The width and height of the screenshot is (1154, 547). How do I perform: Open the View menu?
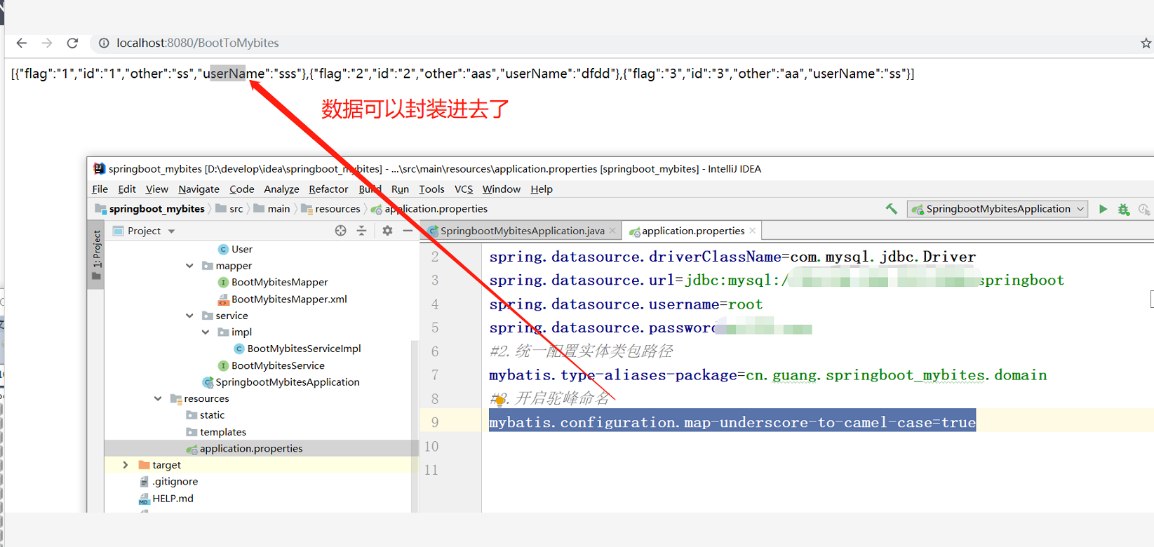click(156, 189)
